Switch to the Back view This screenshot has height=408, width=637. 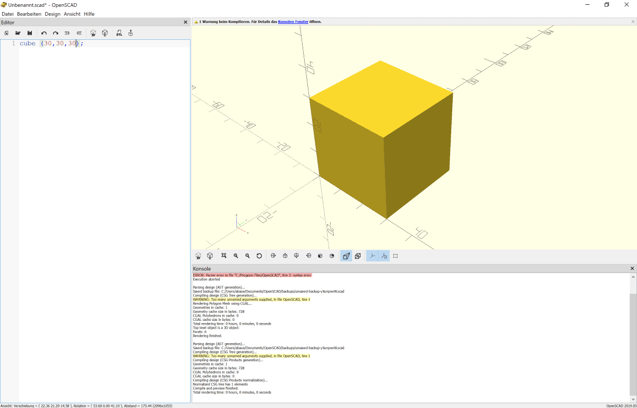click(332, 256)
